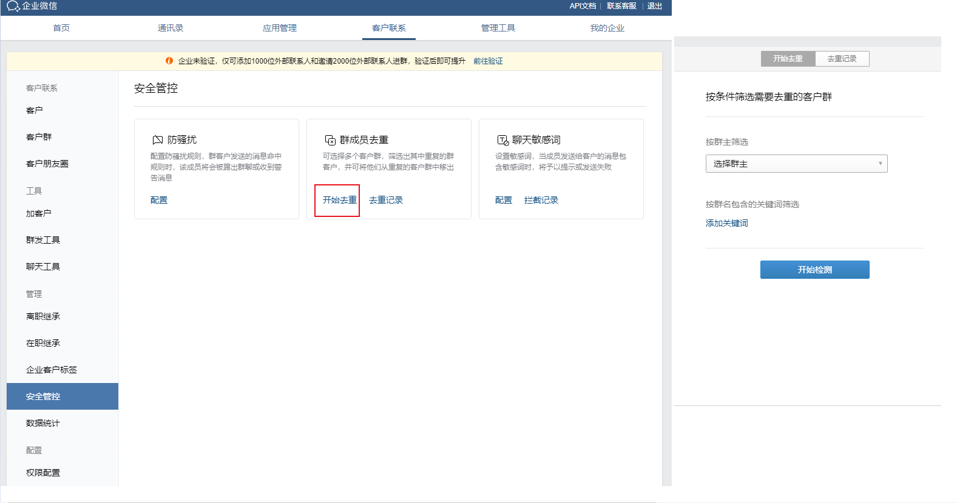Click 退出 in the top bar
The image size is (957, 503).
click(x=654, y=6)
